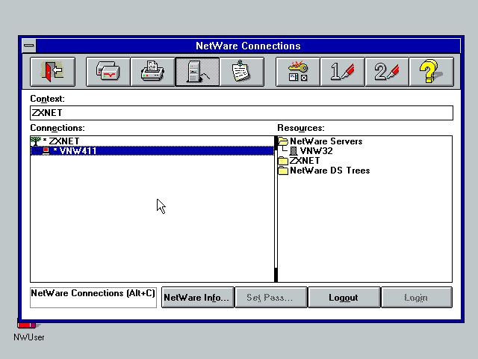Screen dimensions: 478x359
Task: Click the Exit door icon in toolbar
Action: 52,72
